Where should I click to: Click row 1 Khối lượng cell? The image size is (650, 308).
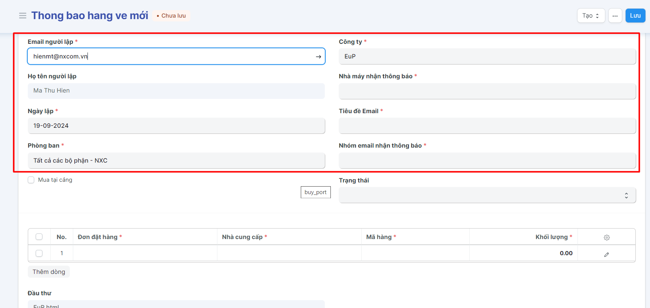tap(523, 253)
